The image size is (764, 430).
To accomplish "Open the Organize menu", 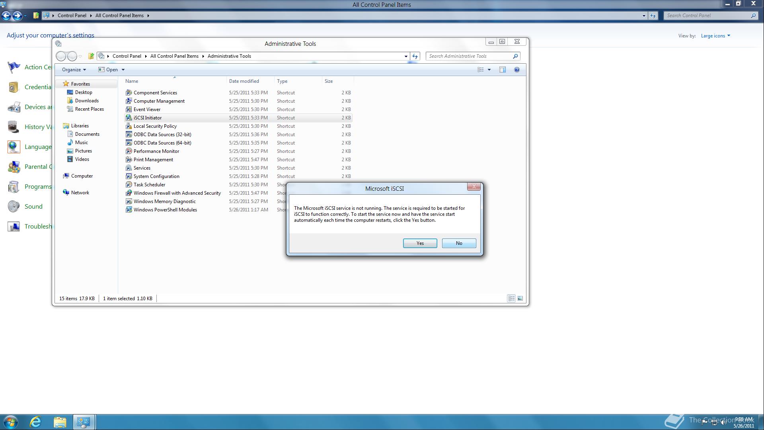I will tap(74, 70).
